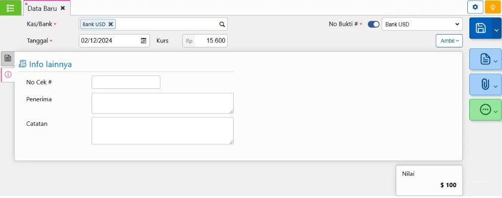Close the Data Baru tab
The image size is (502, 198).
(63, 8)
